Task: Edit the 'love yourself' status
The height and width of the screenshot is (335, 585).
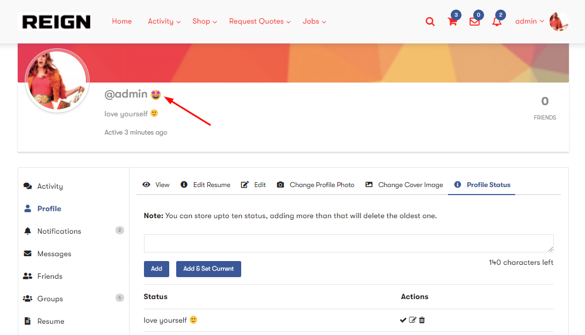Action: click(412, 320)
